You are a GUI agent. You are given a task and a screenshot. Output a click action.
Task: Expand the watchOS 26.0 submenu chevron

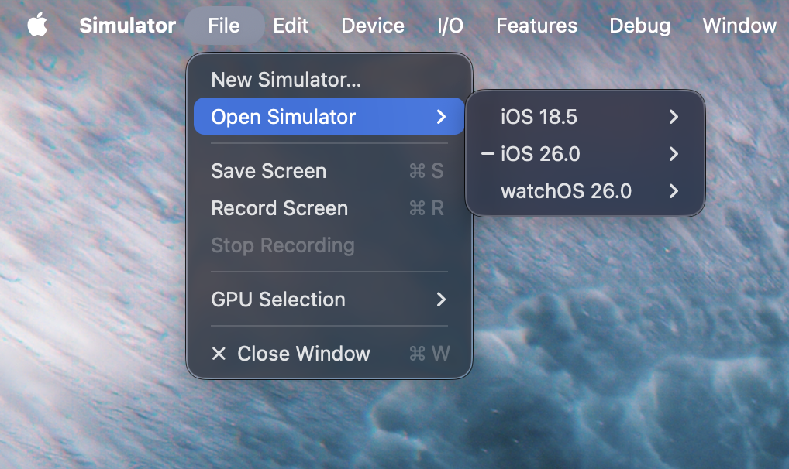(674, 191)
